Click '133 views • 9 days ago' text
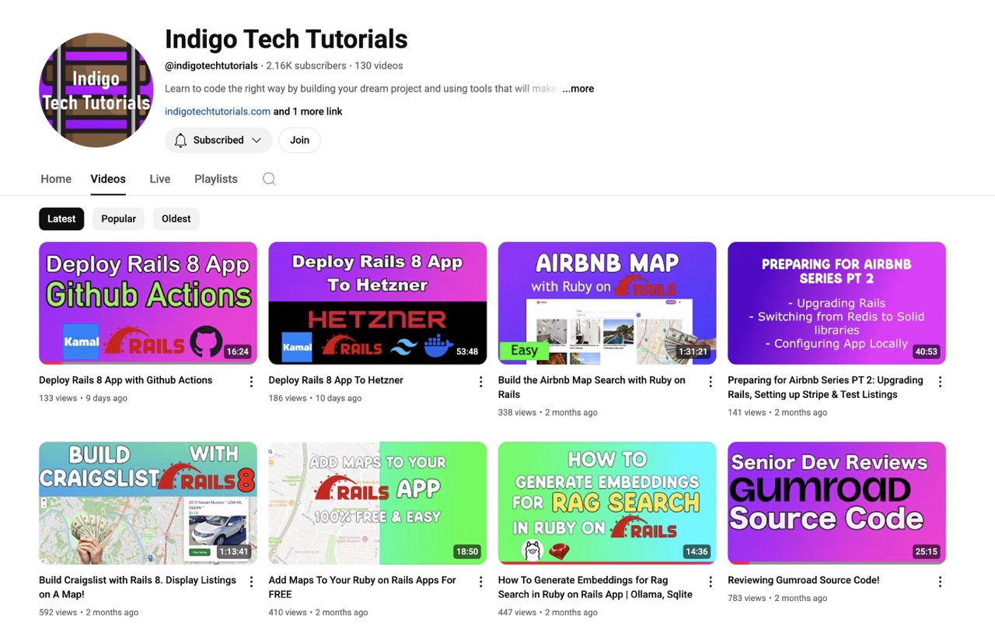Image resolution: width=995 pixels, height=629 pixels. point(83,398)
